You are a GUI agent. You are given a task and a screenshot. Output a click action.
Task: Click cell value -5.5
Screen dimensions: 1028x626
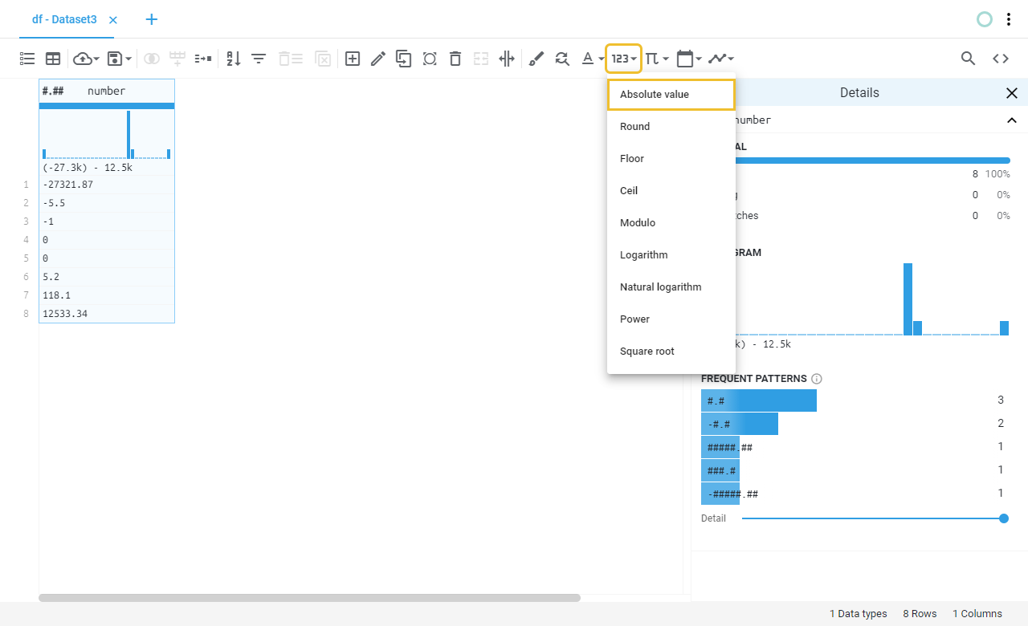tap(107, 203)
